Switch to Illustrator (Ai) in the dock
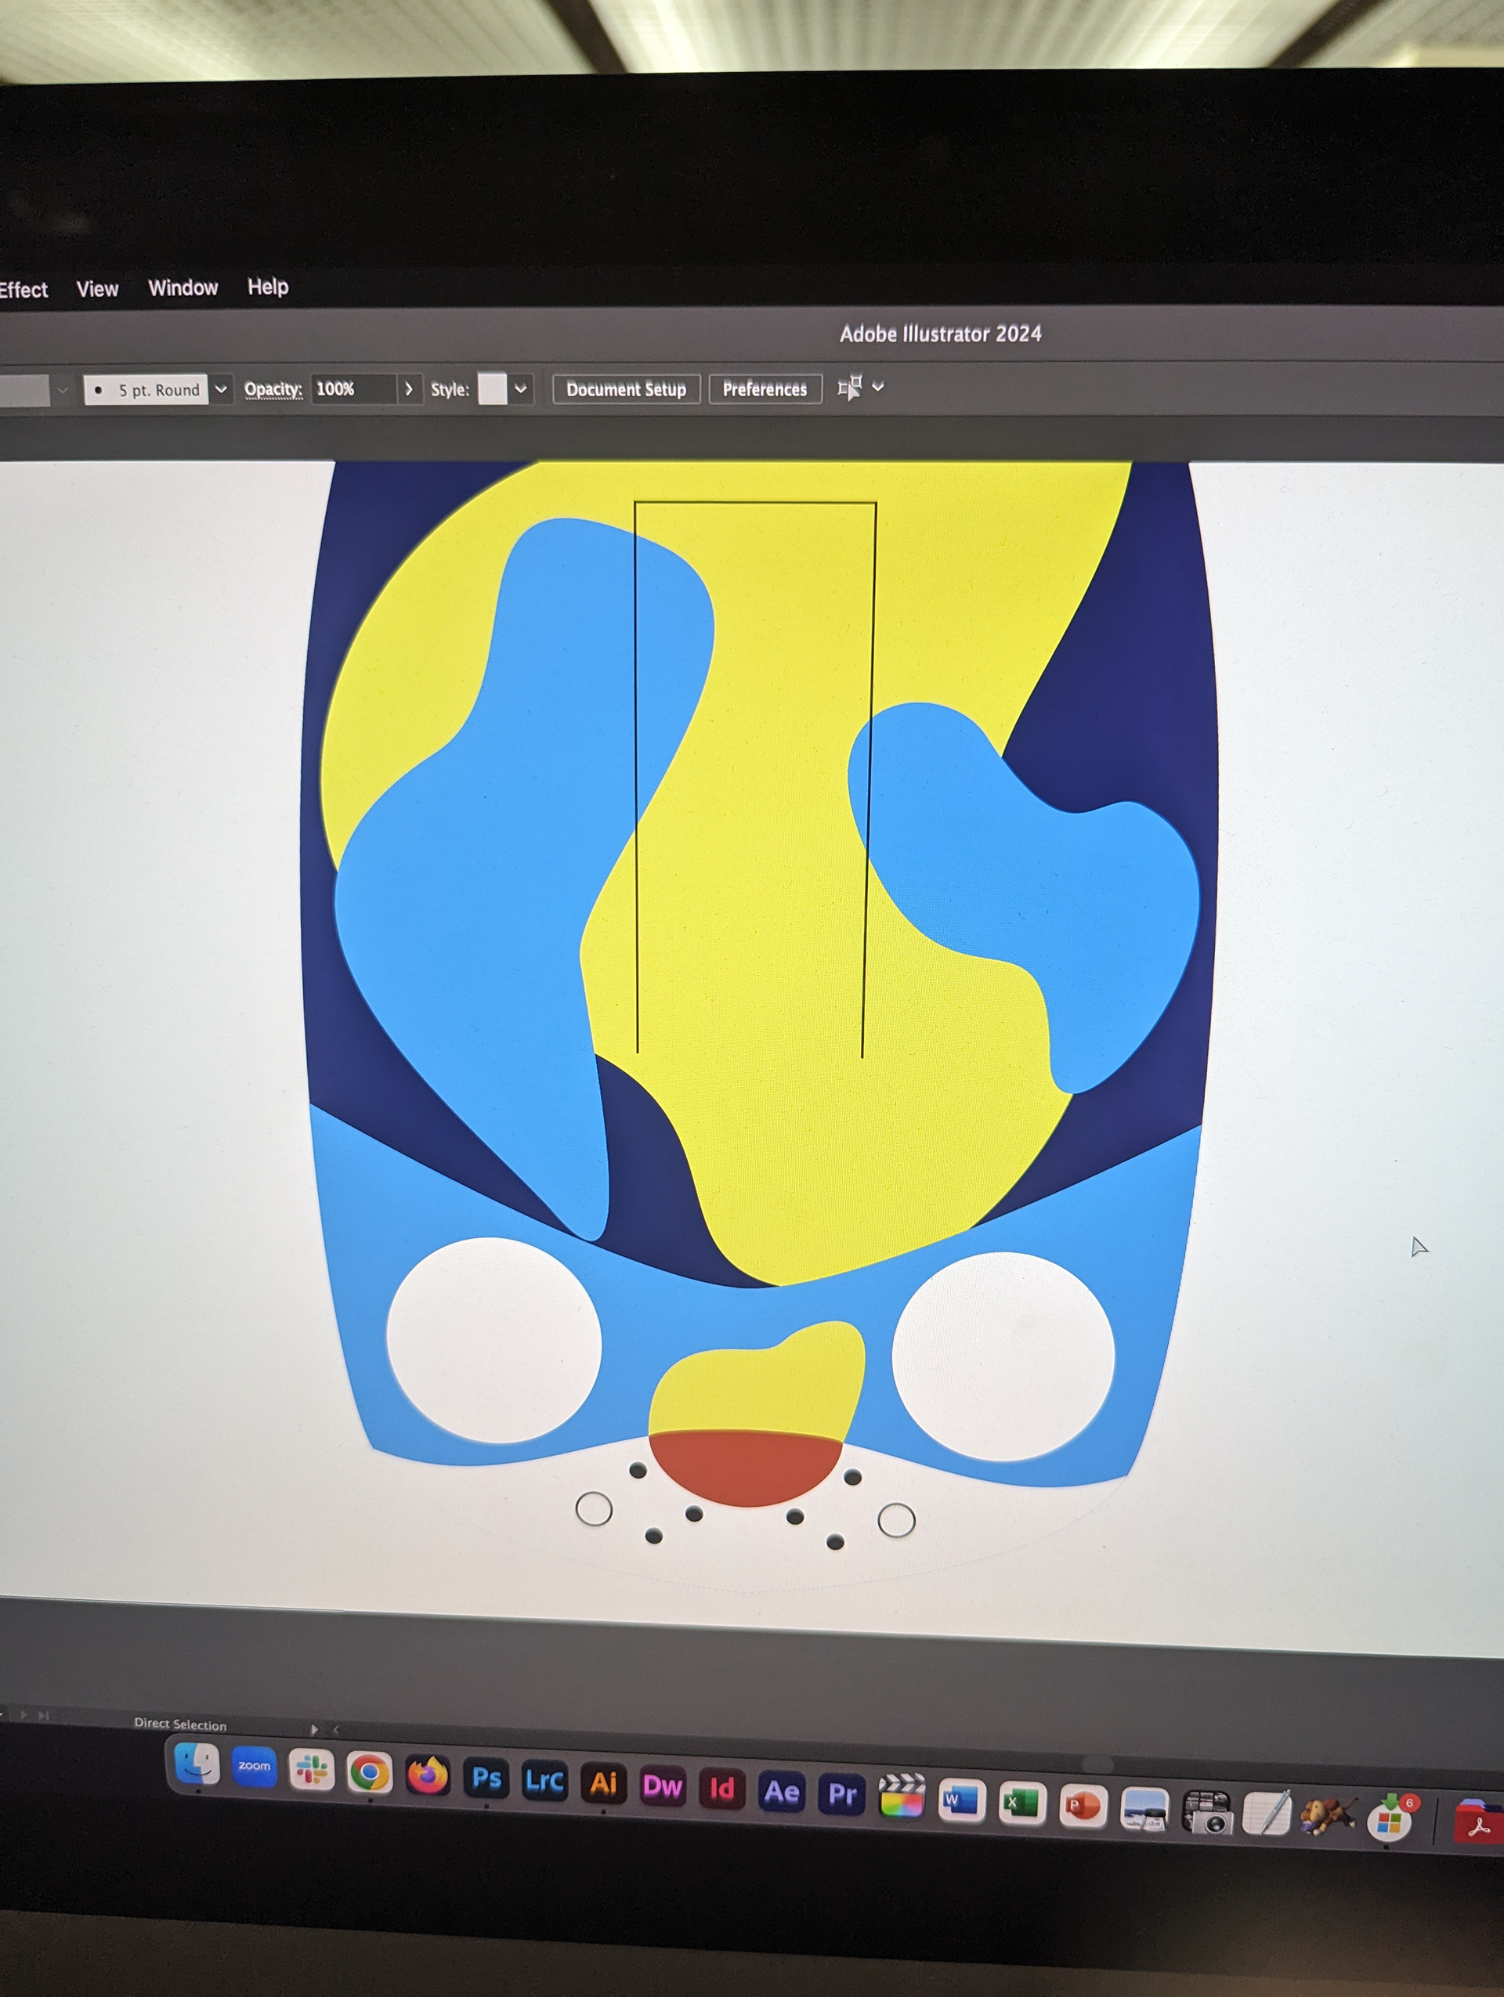The image size is (1504, 1997). (603, 1784)
